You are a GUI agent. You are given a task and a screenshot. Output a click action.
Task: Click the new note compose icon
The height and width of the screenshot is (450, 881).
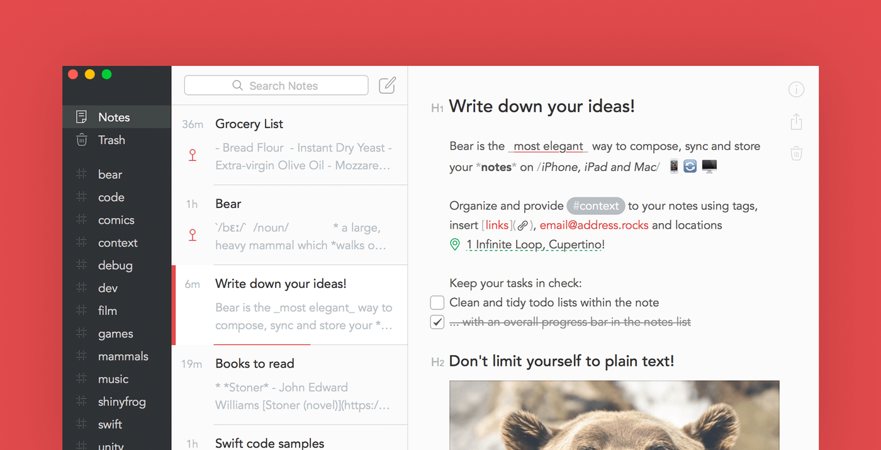388,85
